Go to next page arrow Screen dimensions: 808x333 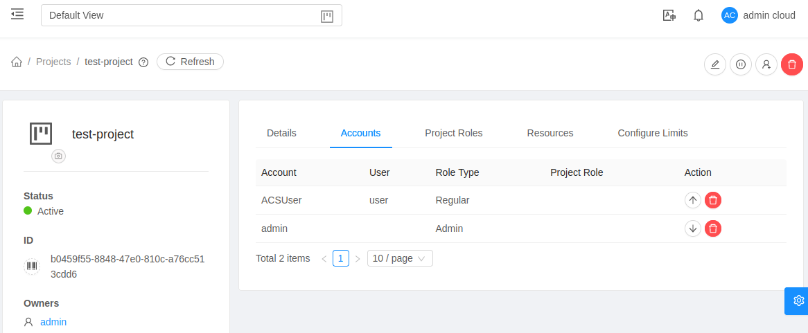click(x=358, y=258)
